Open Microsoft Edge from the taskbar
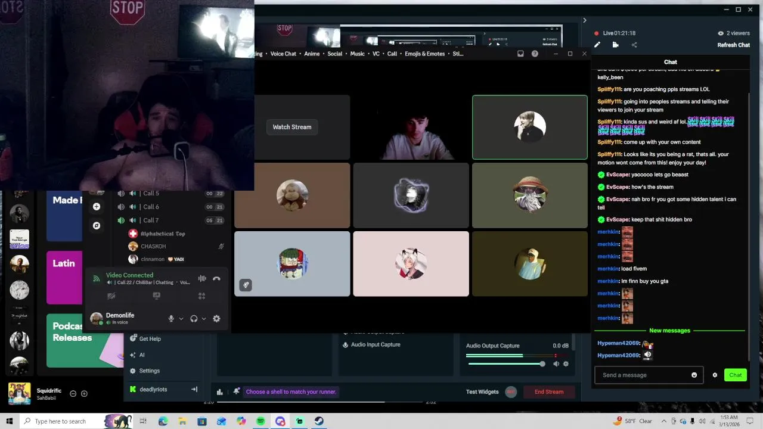 point(163,421)
